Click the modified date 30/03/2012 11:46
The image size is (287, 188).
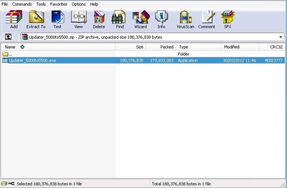(x=240, y=60)
